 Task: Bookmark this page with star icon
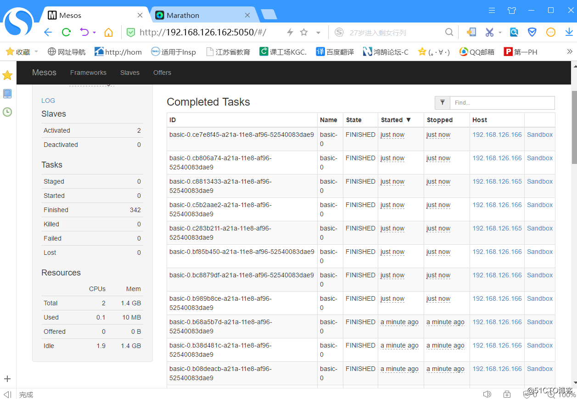tap(304, 32)
